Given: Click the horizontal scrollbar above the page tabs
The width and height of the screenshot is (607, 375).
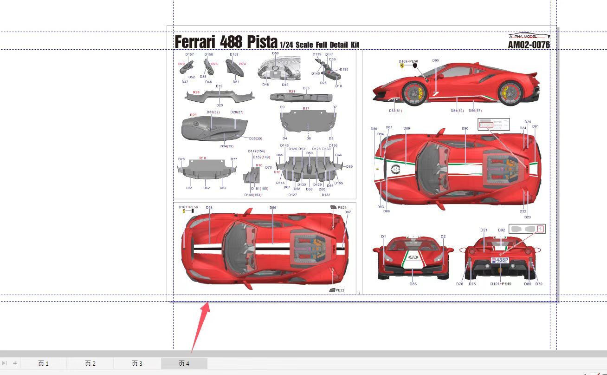Looking at the screenshot, I should [303, 354].
